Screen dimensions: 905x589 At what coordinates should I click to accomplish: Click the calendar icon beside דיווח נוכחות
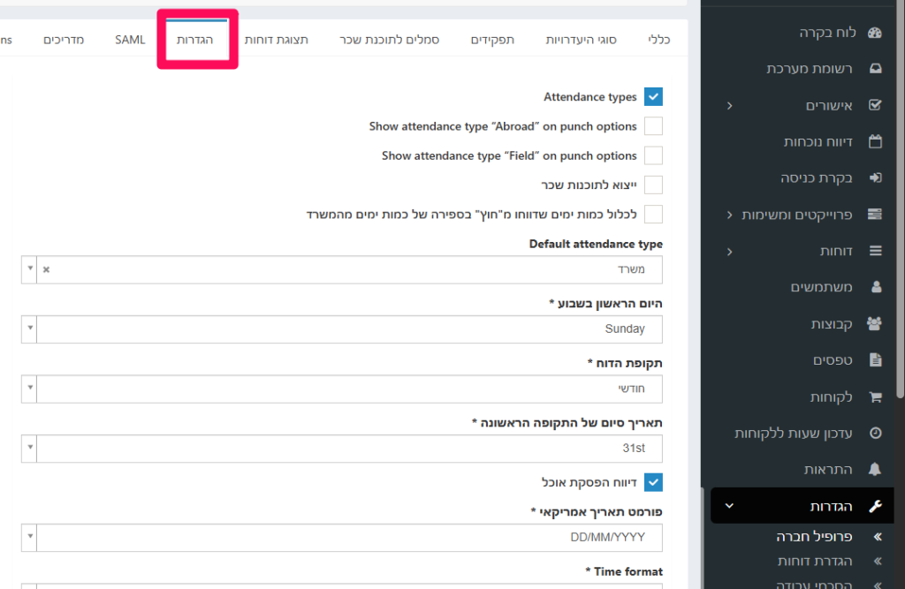[875, 141]
